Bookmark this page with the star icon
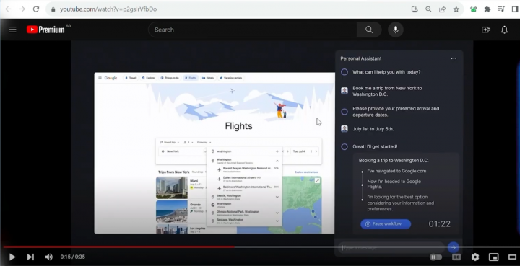The image size is (520, 266). [x=456, y=9]
